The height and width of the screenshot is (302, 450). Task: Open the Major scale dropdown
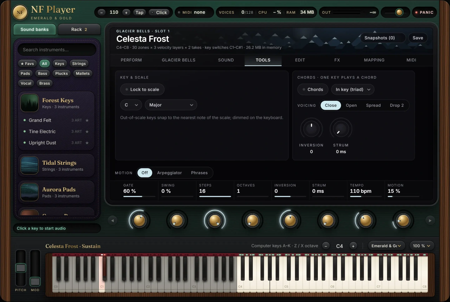click(x=171, y=105)
